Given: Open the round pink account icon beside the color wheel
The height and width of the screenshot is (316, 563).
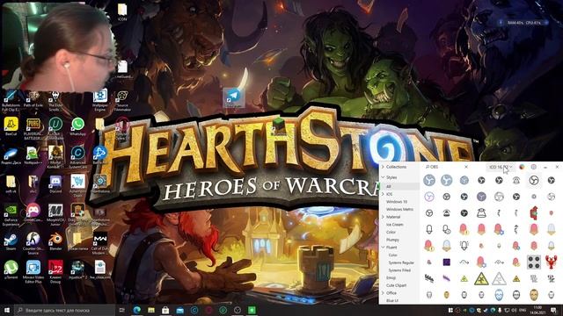Looking at the screenshot, I should [534, 167].
